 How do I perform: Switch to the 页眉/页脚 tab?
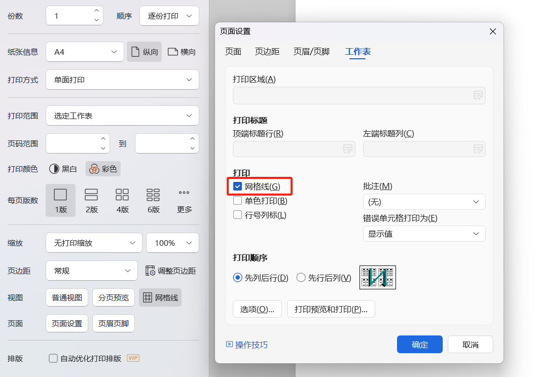(311, 51)
